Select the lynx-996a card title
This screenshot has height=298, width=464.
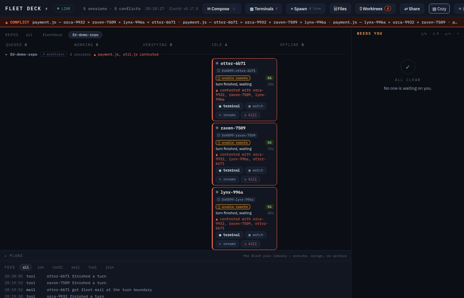[x=232, y=192]
